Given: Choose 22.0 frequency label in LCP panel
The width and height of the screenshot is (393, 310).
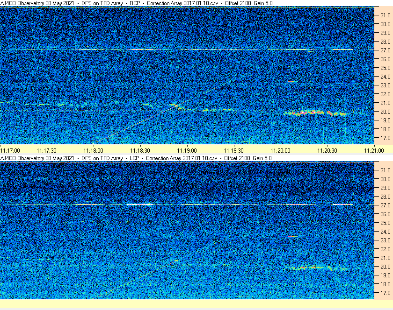Looking at the screenshot, I should click(386, 249).
